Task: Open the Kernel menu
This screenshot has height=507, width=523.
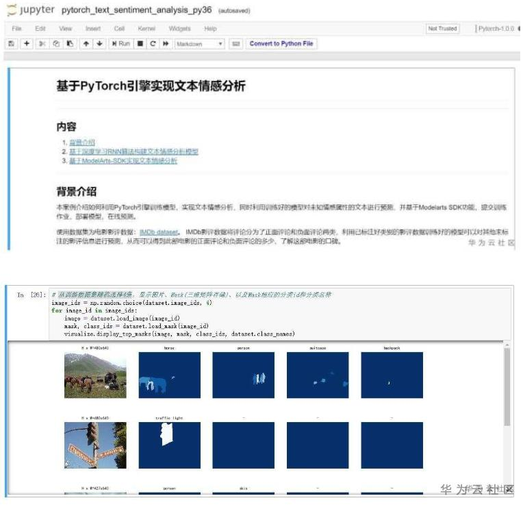Action: tap(146, 29)
